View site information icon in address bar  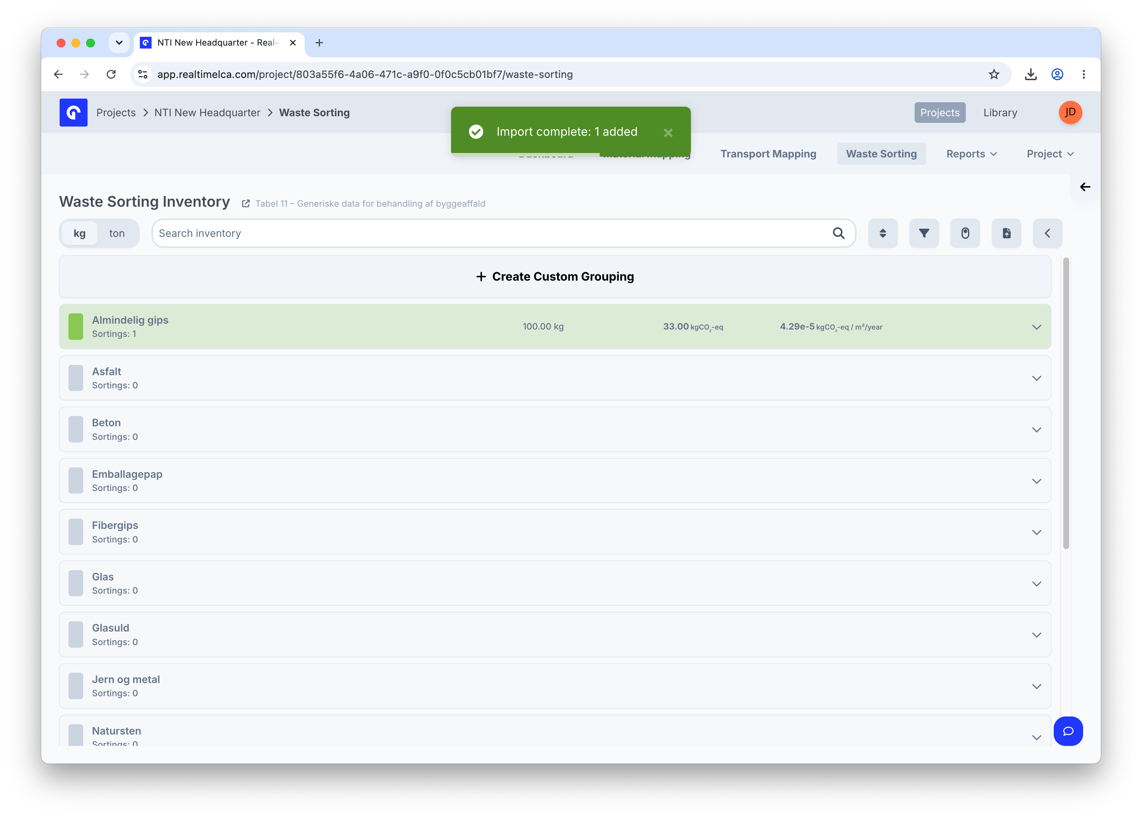coord(143,75)
